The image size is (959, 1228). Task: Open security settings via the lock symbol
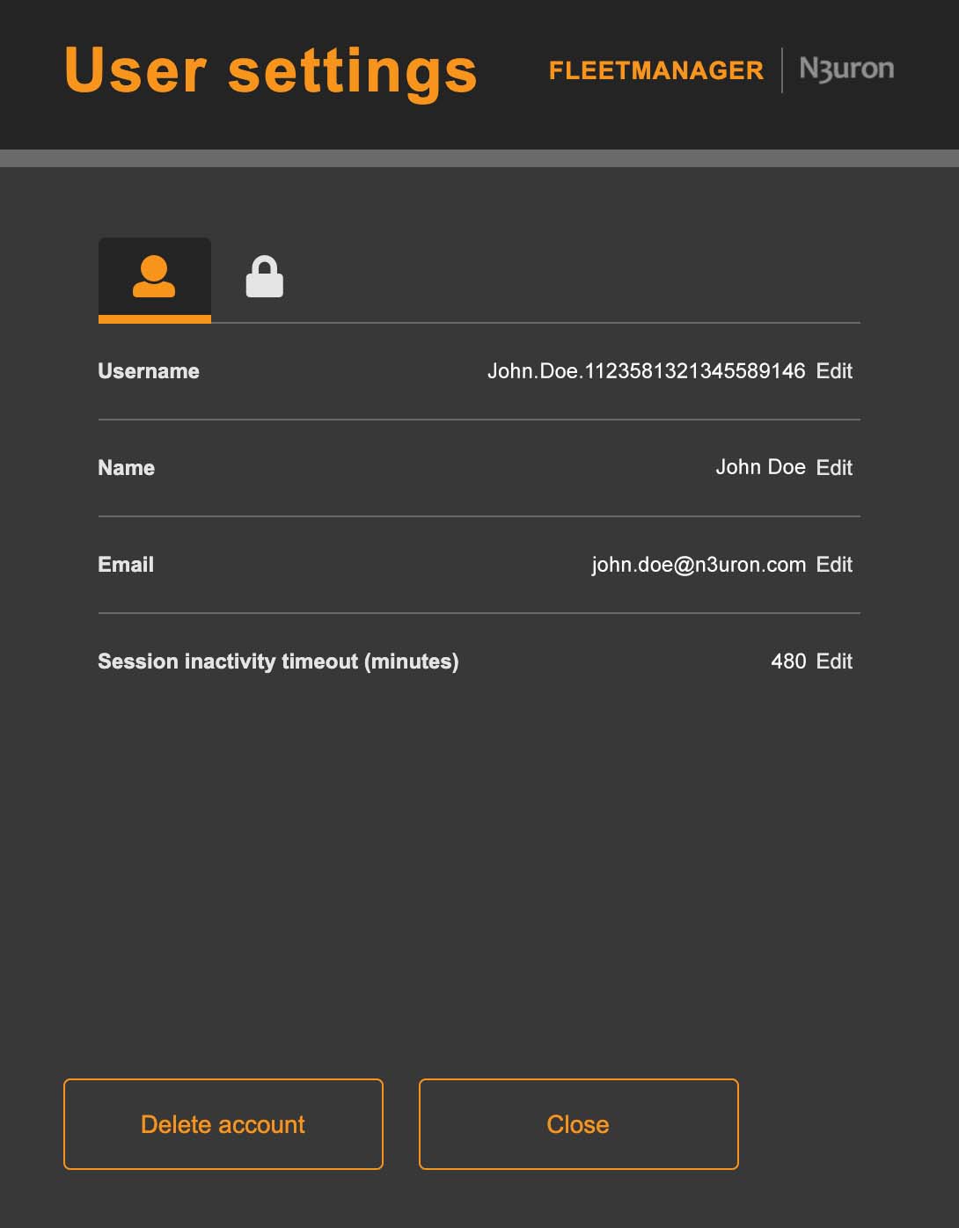(264, 275)
